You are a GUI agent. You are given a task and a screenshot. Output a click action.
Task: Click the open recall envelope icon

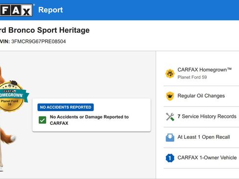coord(170,137)
